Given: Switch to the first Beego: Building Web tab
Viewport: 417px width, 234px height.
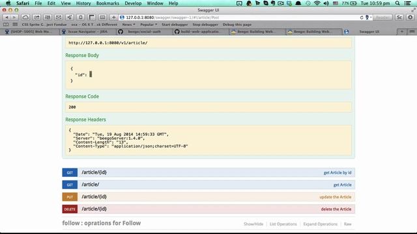Looking at the screenshot, I should click(x=257, y=32).
